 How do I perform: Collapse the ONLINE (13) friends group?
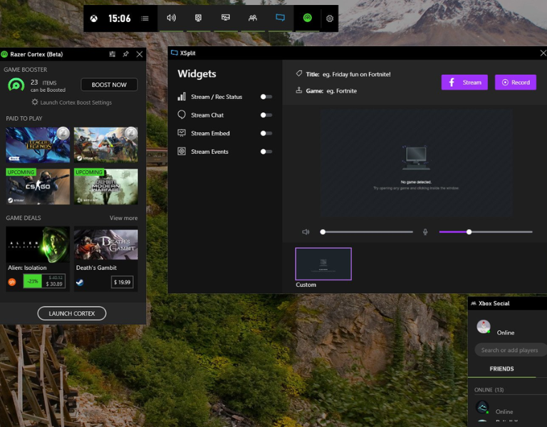coord(489,390)
